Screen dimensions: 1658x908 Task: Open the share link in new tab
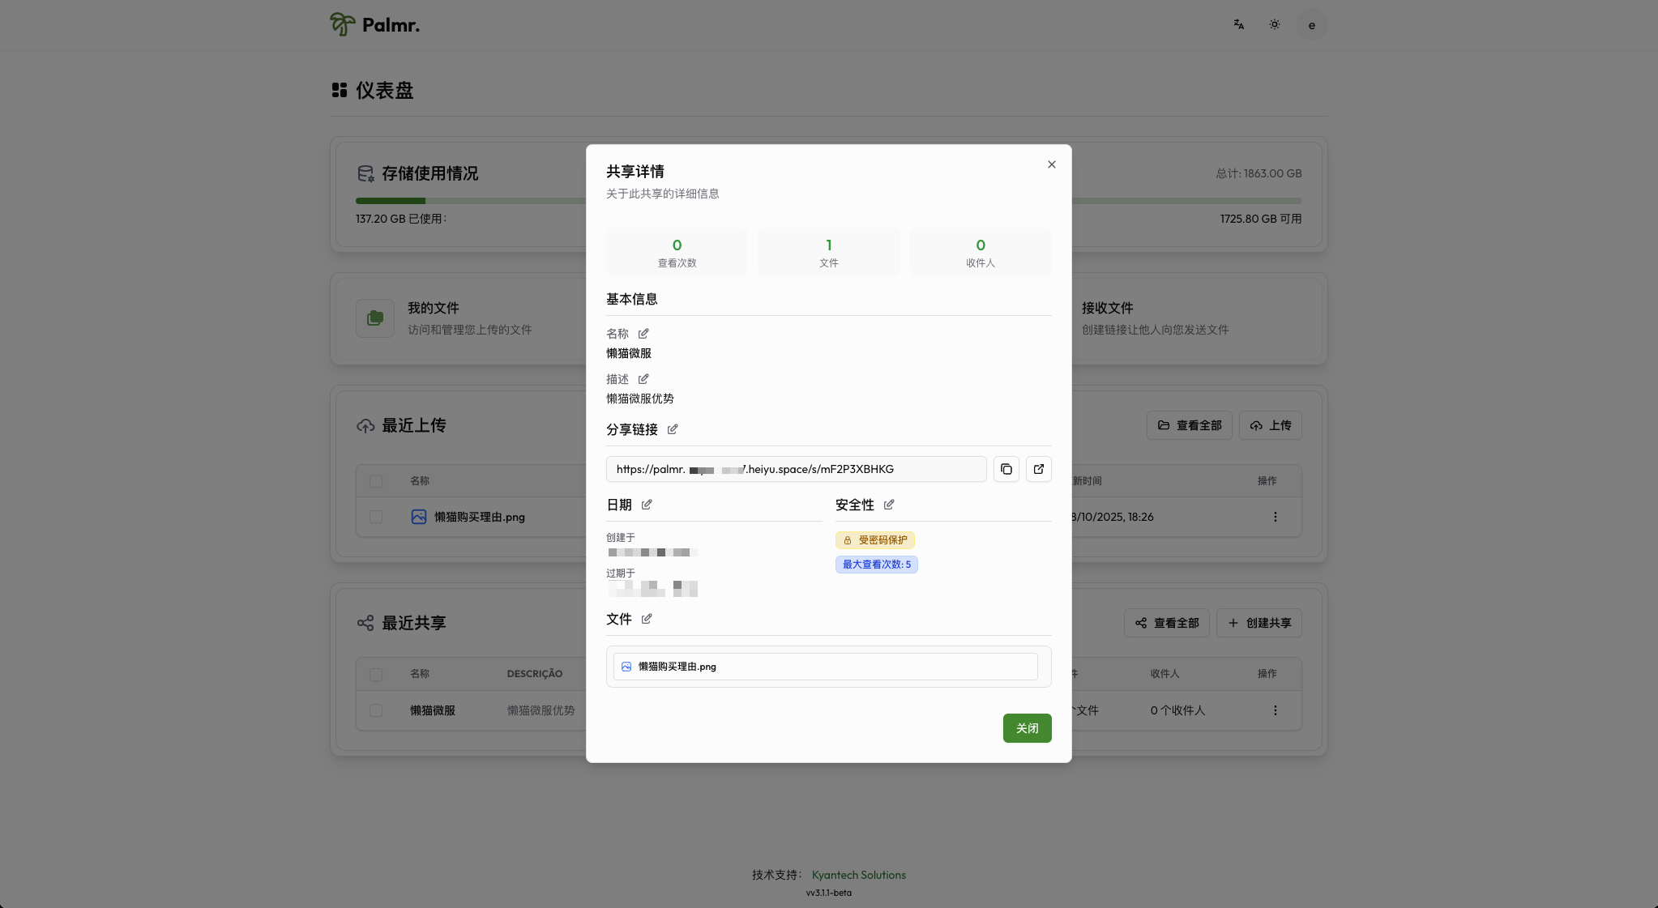click(x=1039, y=469)
